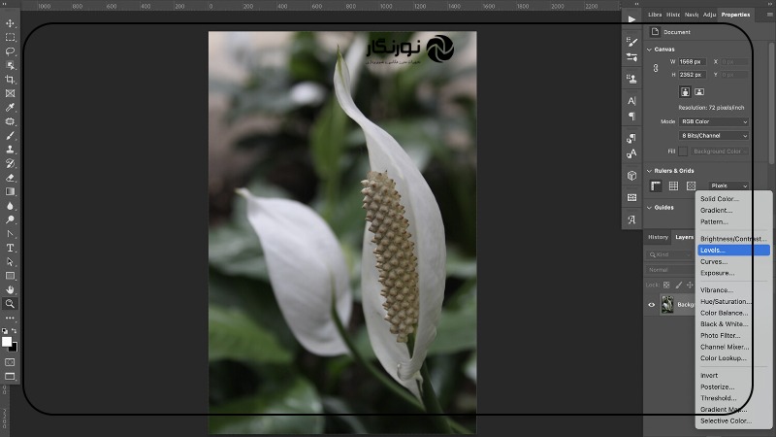Open the RGB Color mode dropdown
The width and height of the screenshot is (776, 437).
(714, 121)
